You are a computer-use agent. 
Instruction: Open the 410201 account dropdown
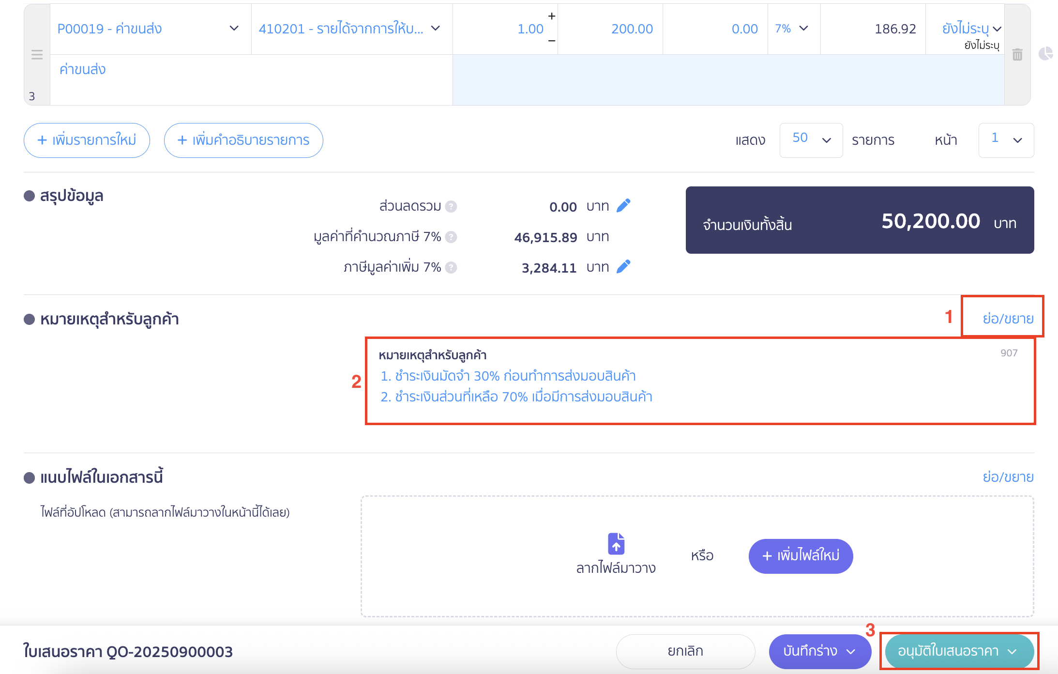pos(352,29)
